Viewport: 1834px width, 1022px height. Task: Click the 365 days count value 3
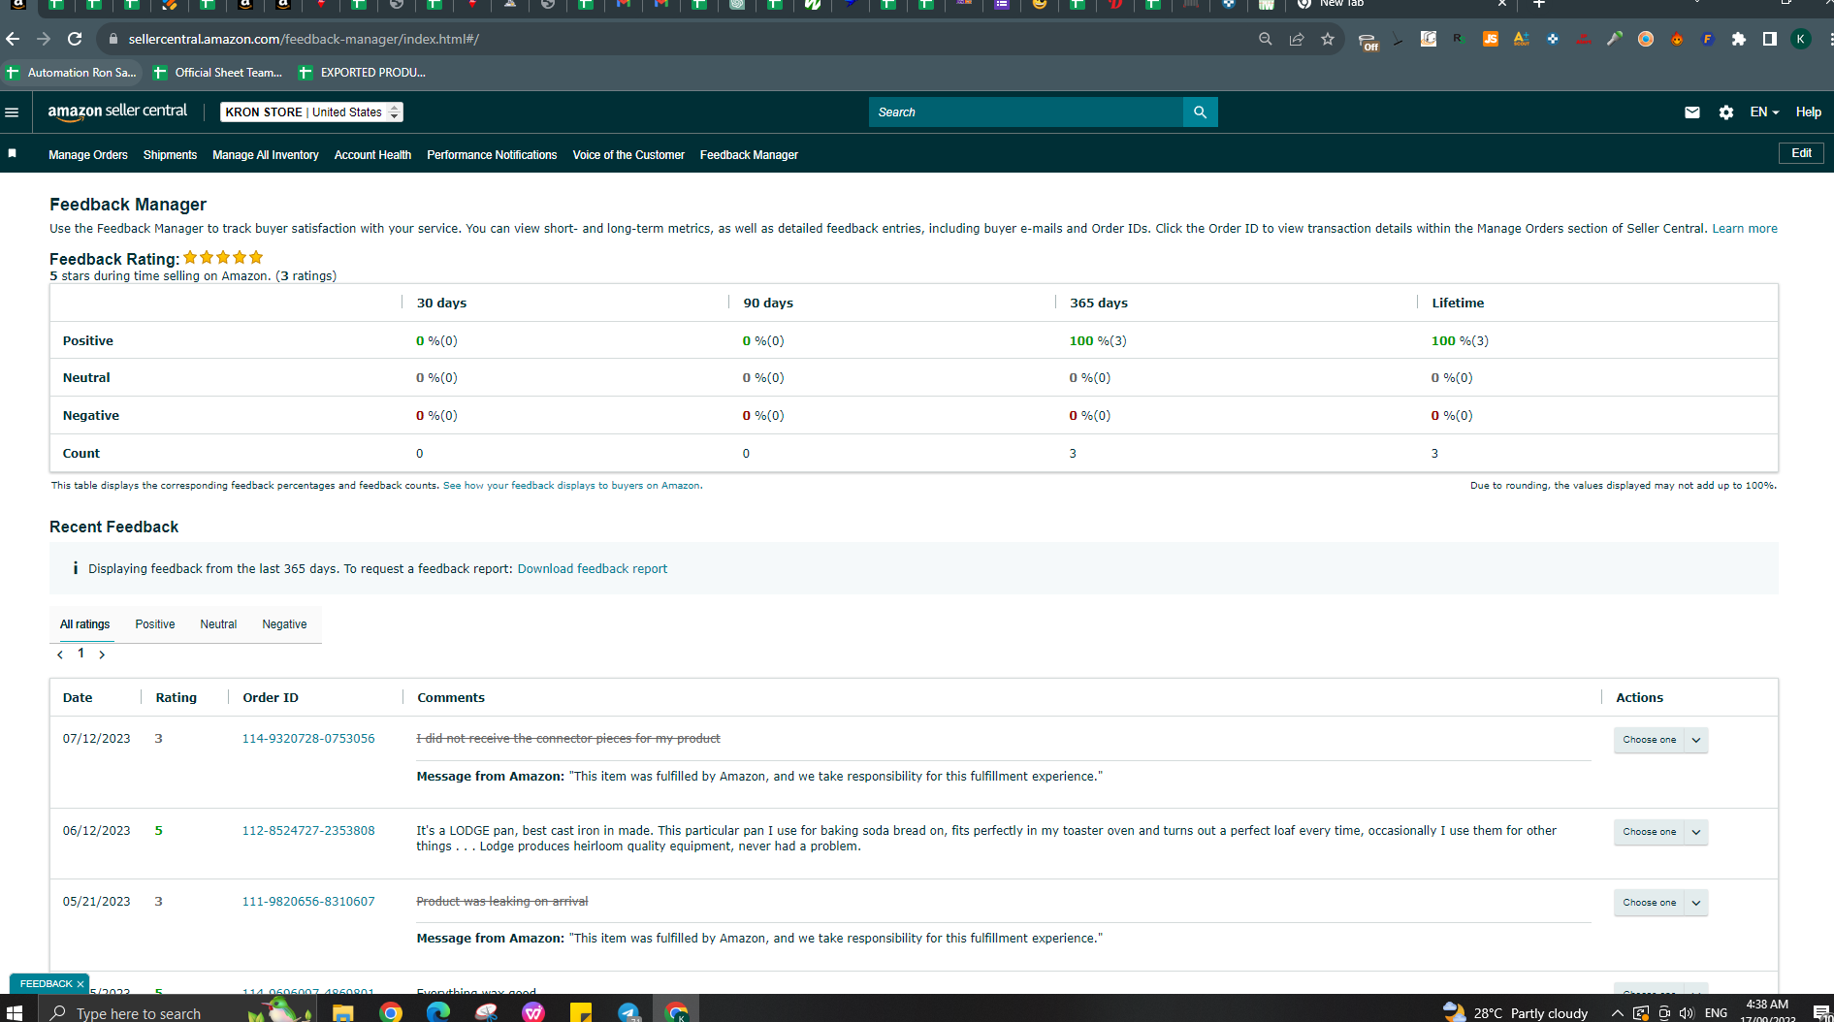1073,454
